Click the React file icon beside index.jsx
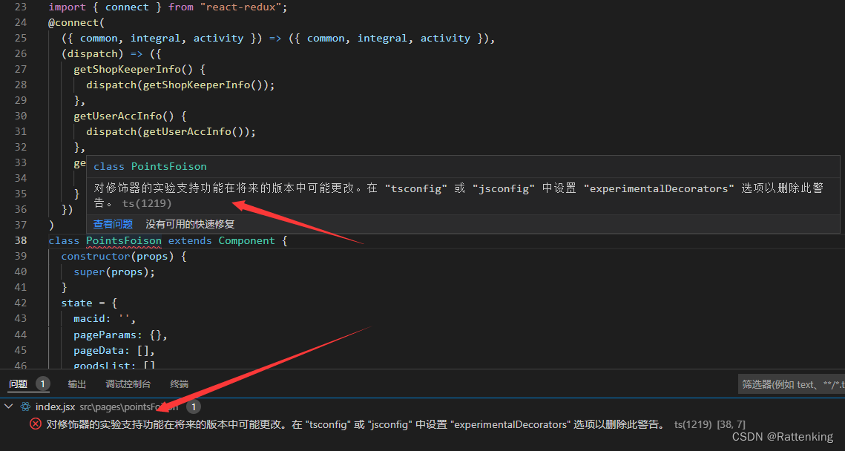The width and height of the screenshot is (845, 451). (x=24, y=406)
